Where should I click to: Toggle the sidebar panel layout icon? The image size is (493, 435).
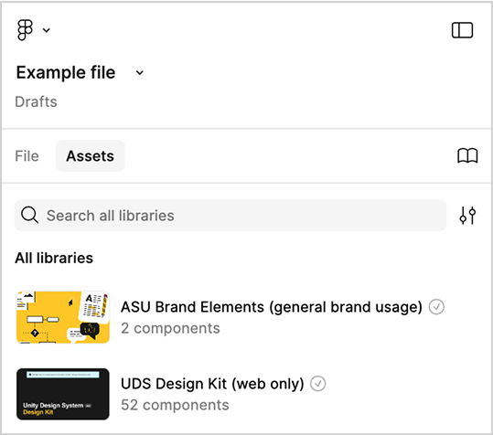[x=462, y=30]
